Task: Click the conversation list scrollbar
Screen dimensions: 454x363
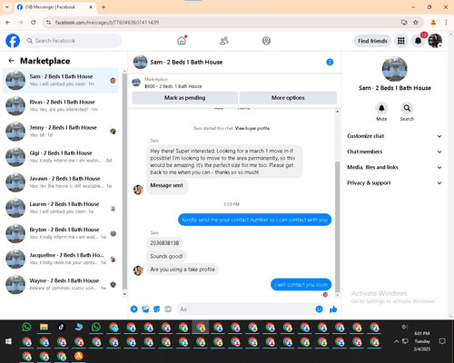Action: coord(124,182)
